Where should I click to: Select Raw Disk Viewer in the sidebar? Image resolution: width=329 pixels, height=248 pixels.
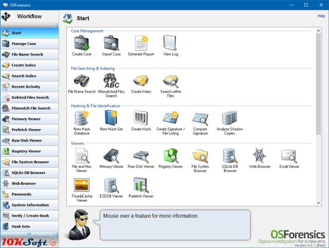click(30, 140)
